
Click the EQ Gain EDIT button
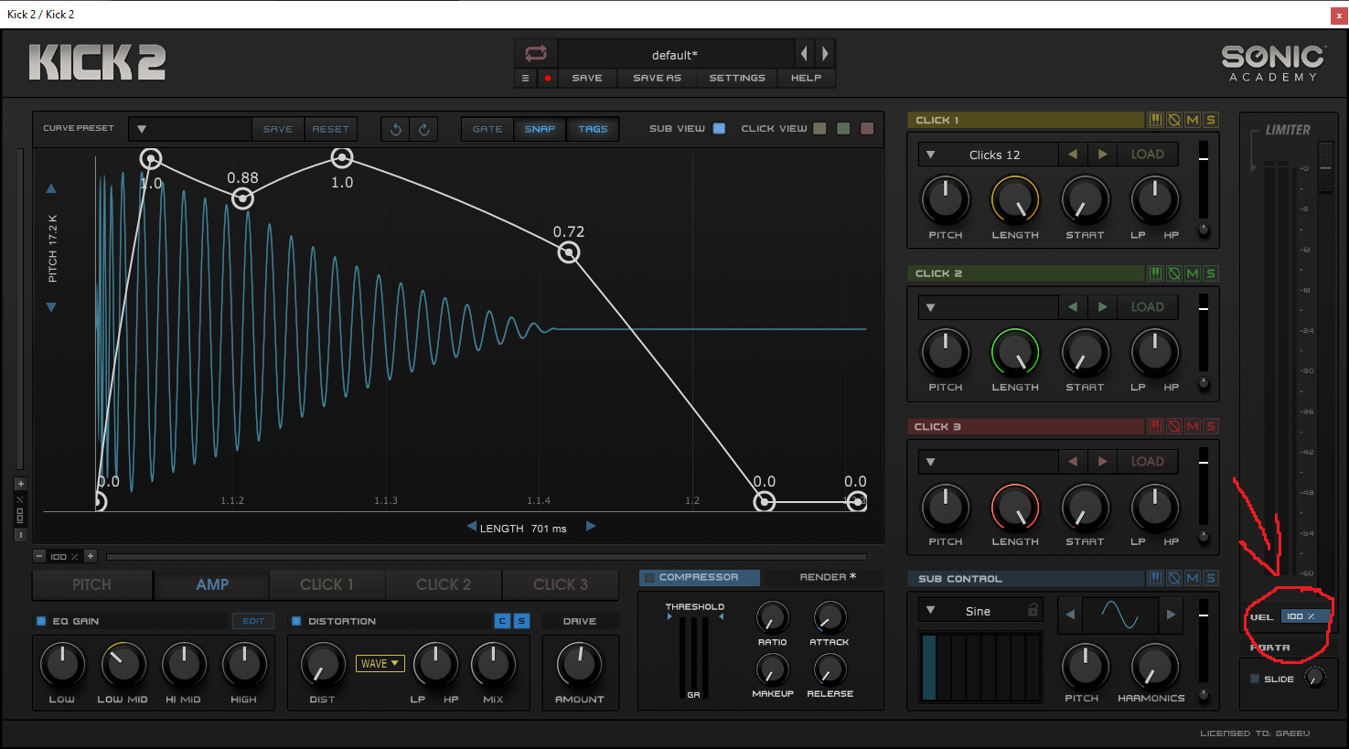tap(253, 621)
